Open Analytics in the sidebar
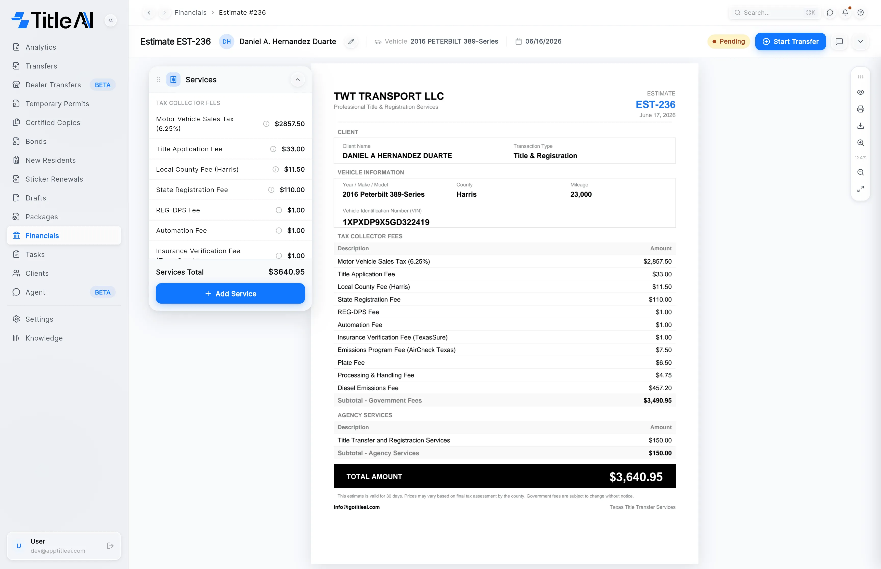The image size is (881, 569). [64, 47]
